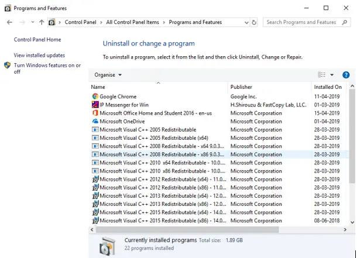Open Turn Windows features on or off

pyautogui.click(x=47, y=68)
